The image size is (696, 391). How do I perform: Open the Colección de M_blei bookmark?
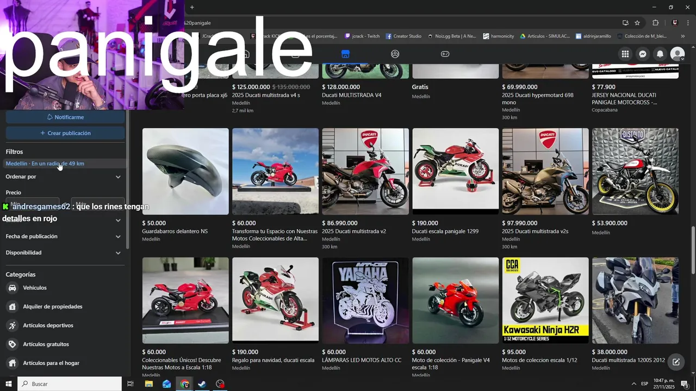(x=642, y=36)
